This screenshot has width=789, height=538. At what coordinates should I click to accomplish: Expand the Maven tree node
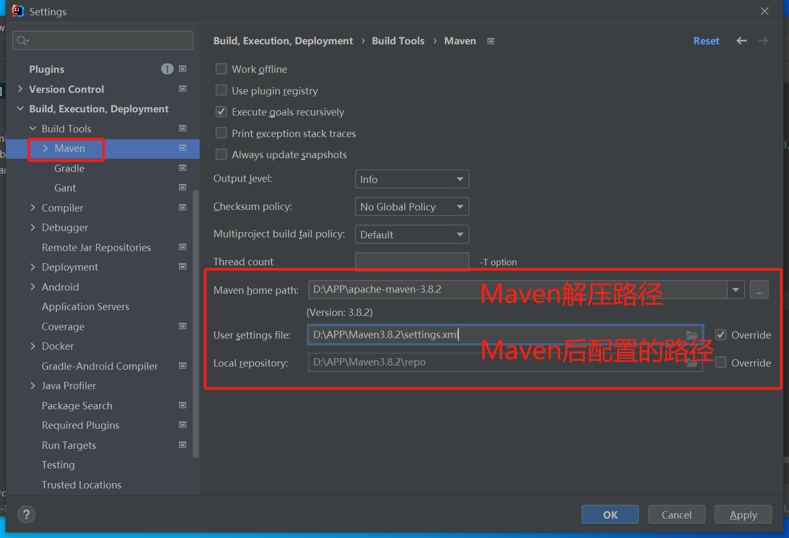[45, 148]
